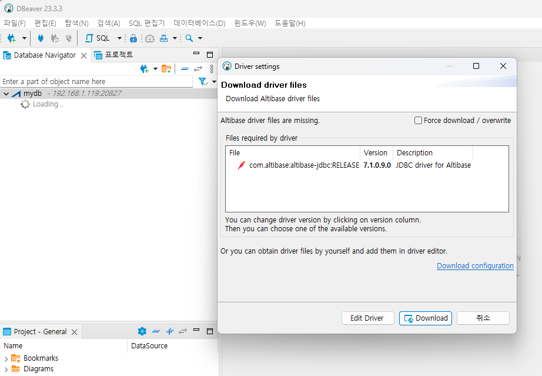
Task: Expand the Bookmarks folder
Action: point(6,358)
